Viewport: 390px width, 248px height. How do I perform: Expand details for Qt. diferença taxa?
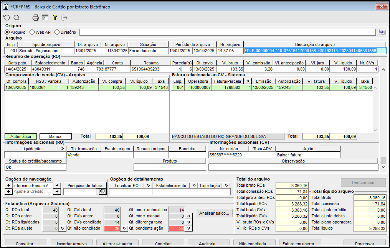pos(189,222)
